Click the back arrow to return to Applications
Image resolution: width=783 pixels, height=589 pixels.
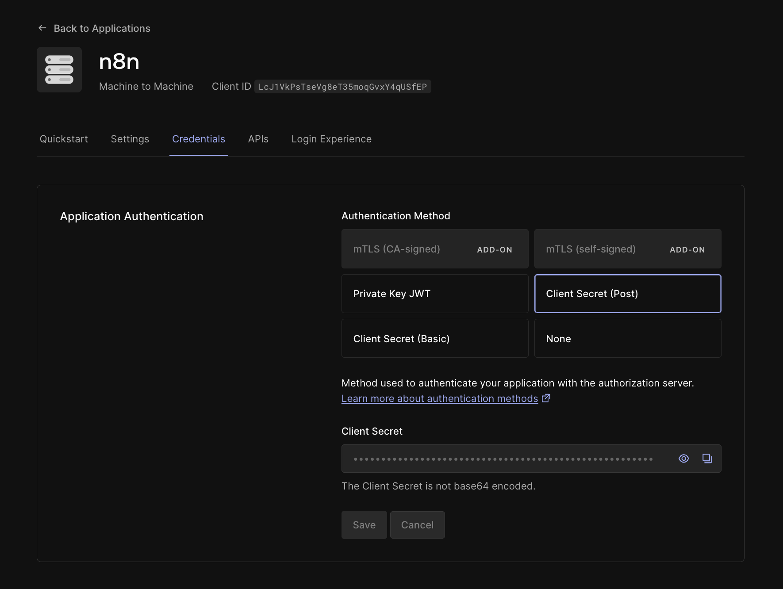tap(42, 27)
